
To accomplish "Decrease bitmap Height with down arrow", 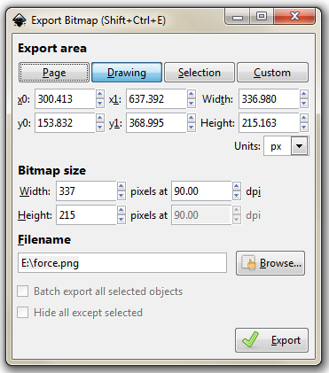I will (x=121, y=220).
